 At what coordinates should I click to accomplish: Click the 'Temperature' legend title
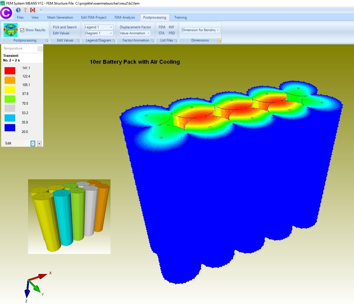point(13,48)
